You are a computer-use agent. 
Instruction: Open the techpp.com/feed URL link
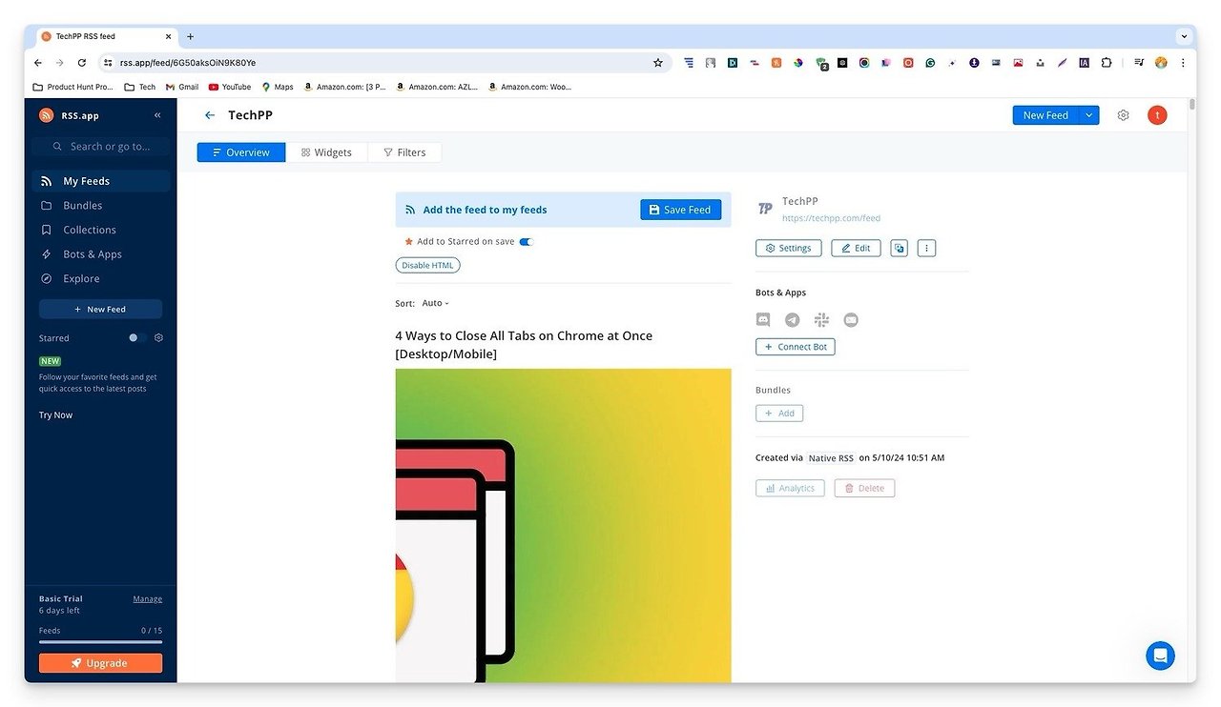tap(831, 218)
